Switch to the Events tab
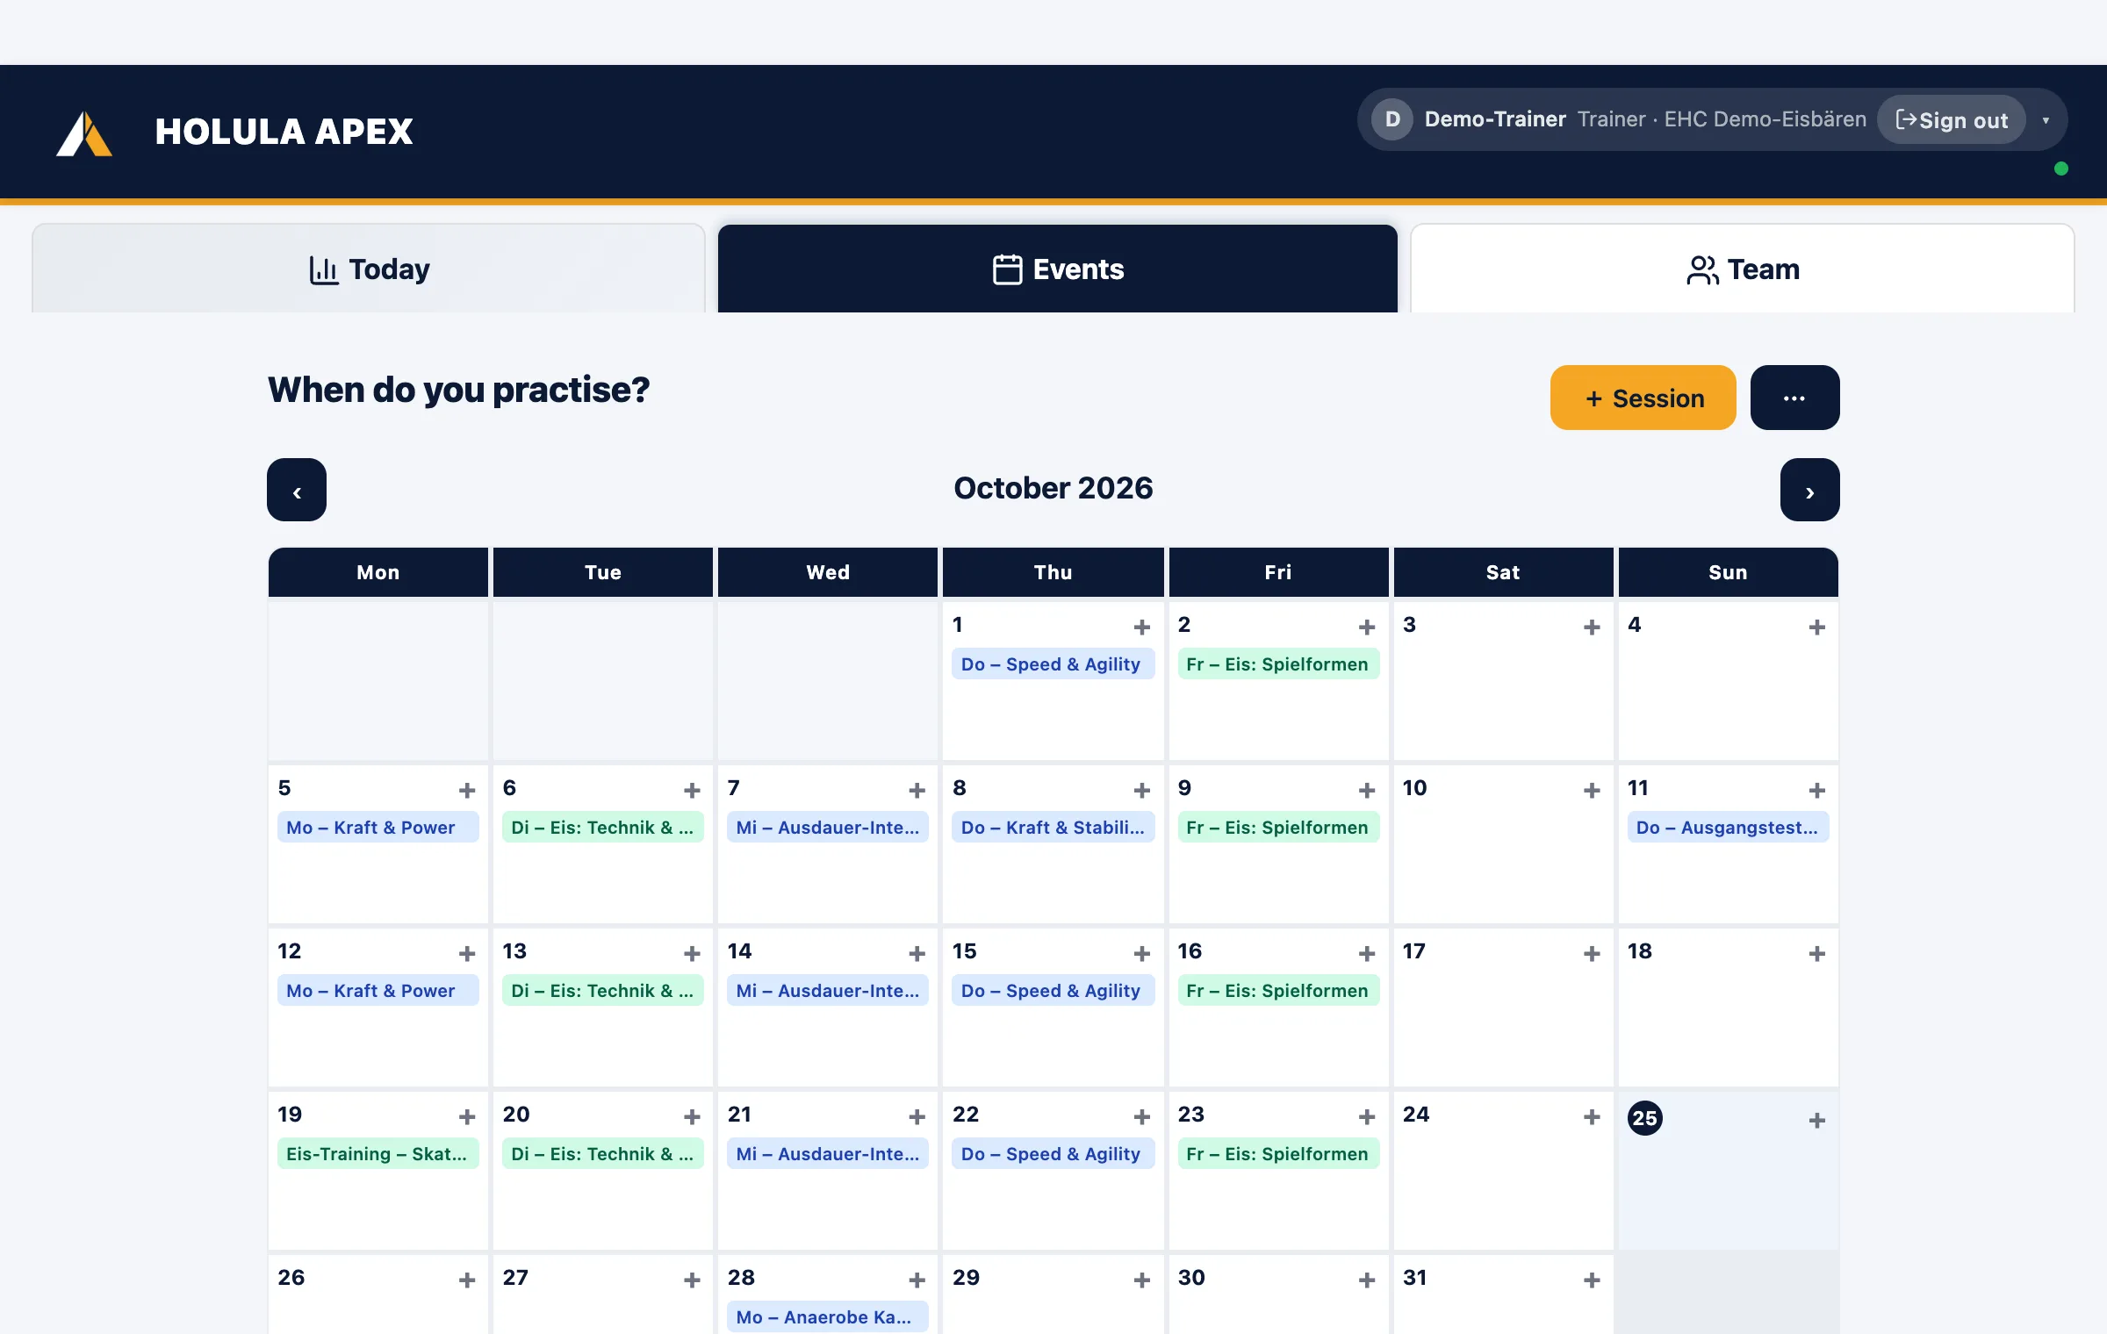The image size is (2107, 1334). coord(1058,269)
